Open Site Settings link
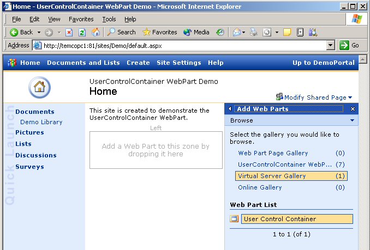Screen dimensions: 370x250 tap(178, 63)
